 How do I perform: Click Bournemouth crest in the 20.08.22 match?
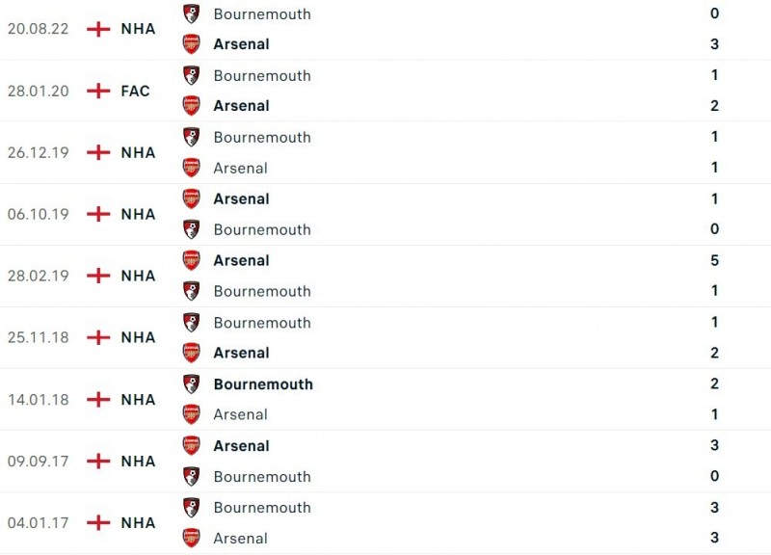click(191, 13)
